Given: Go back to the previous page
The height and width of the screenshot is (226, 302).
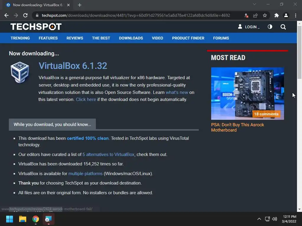Looking at the screenshot, I should [x=6, y=15].
